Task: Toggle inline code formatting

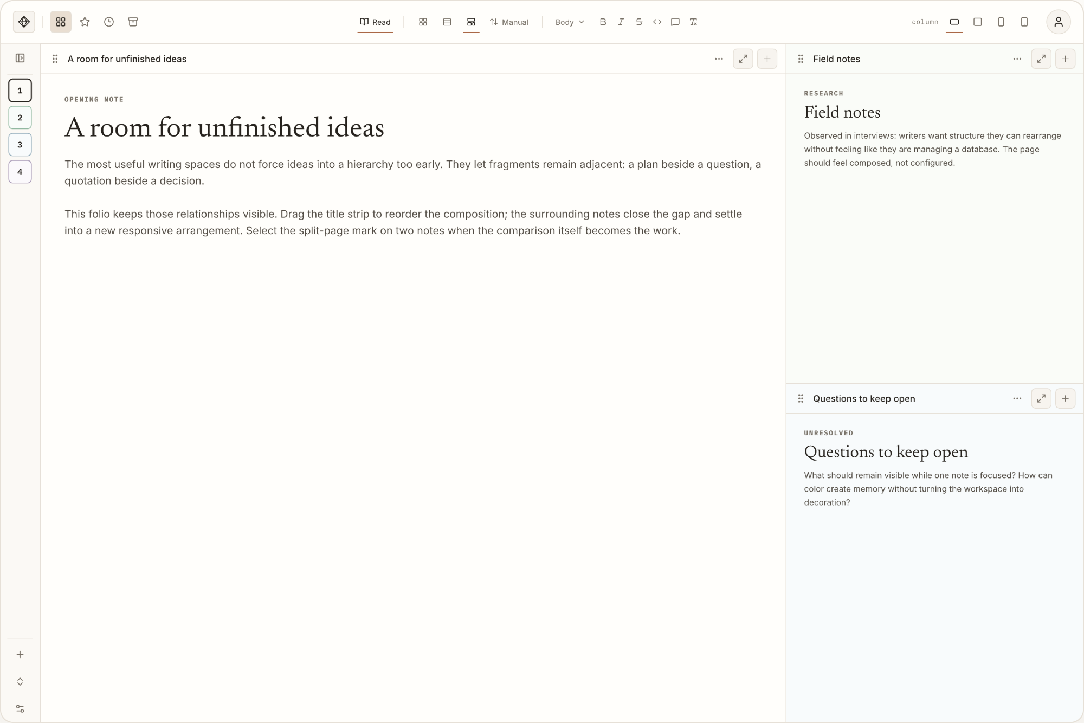Action: pyautogui.click(x=657, y=22)
